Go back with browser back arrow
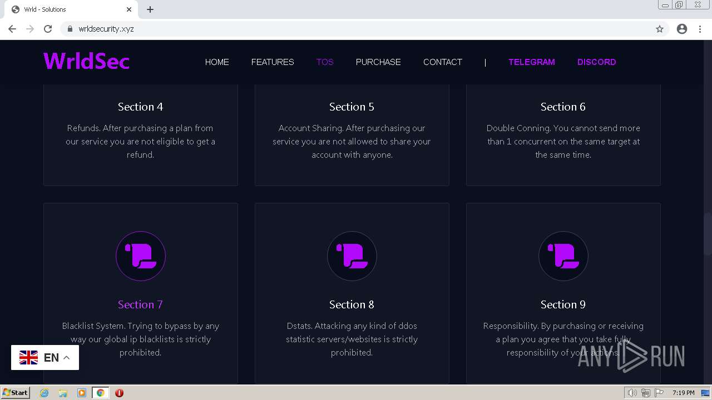 pos(12,29)
